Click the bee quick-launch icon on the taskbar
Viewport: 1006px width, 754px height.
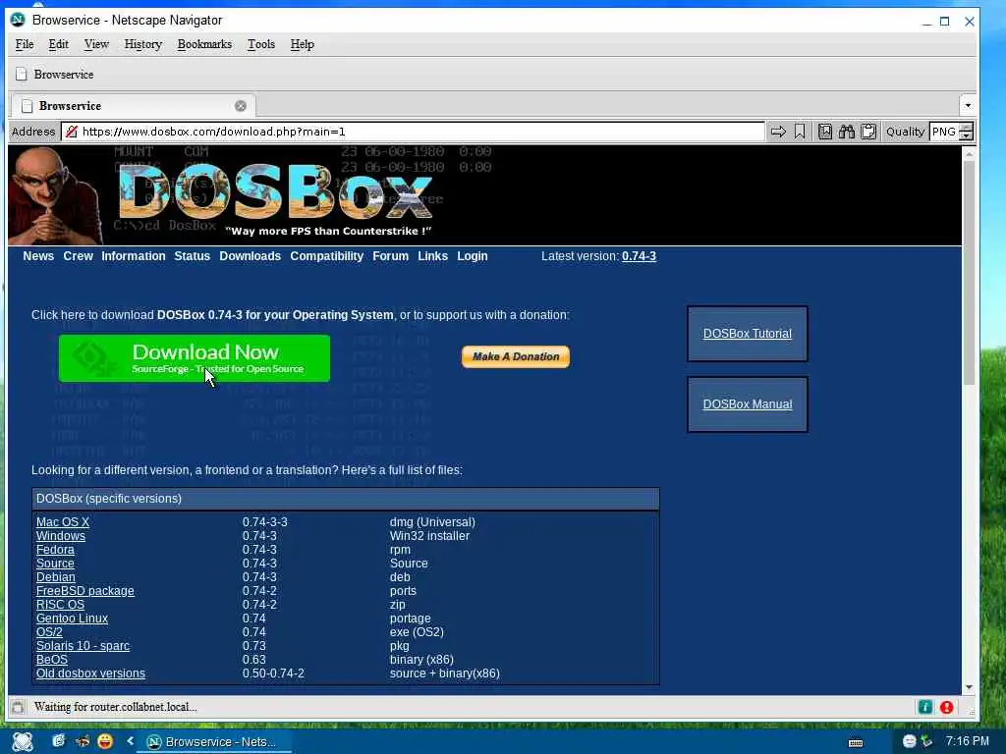tap(83, 741)
